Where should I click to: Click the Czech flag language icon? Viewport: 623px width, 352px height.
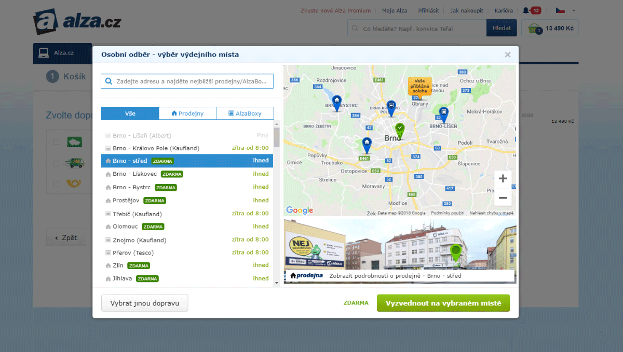(560, 10)
